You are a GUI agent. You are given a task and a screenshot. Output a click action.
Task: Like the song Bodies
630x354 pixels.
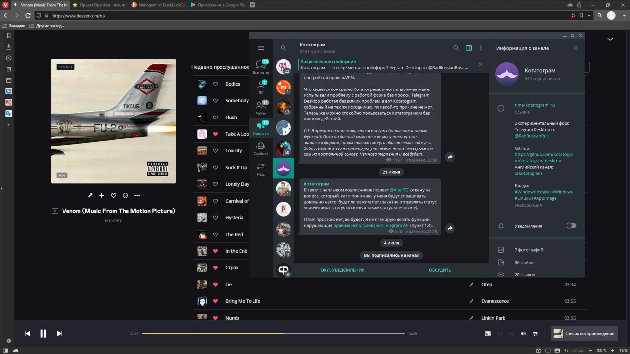215,84
